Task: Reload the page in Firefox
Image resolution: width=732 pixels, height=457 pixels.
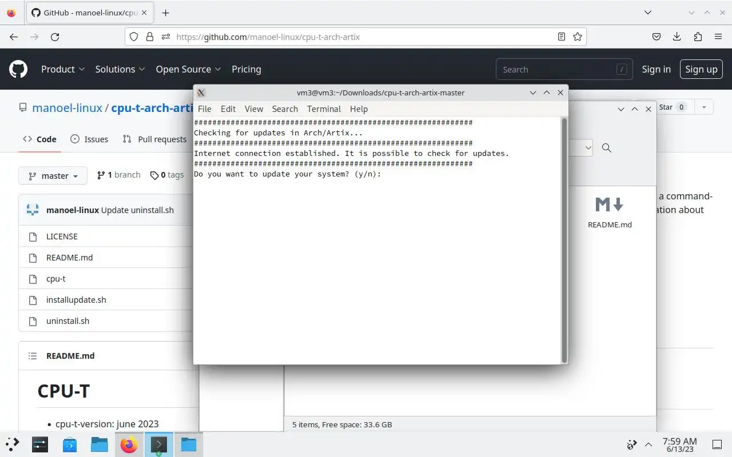Action: 55,37
